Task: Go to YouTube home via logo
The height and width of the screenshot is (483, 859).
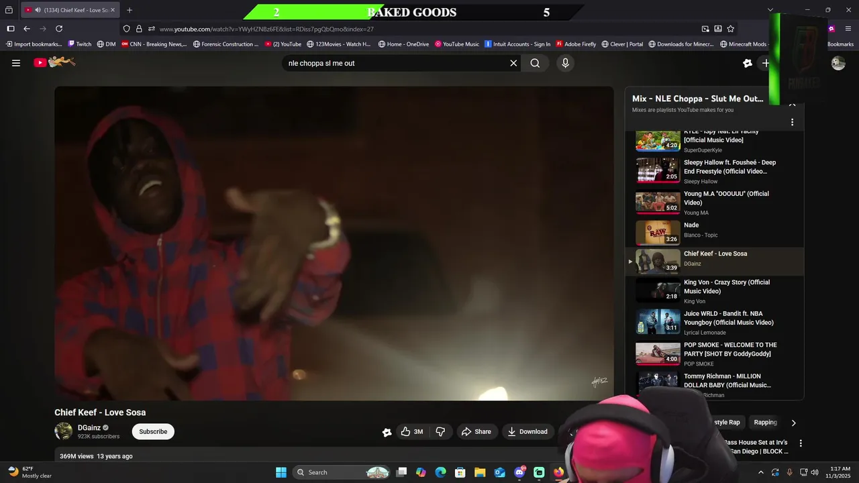Action: click(x=55, y=62)
